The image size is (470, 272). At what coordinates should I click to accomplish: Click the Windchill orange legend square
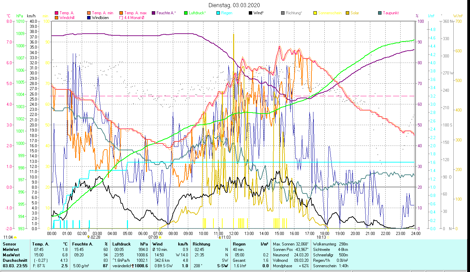tap(56, 18)
